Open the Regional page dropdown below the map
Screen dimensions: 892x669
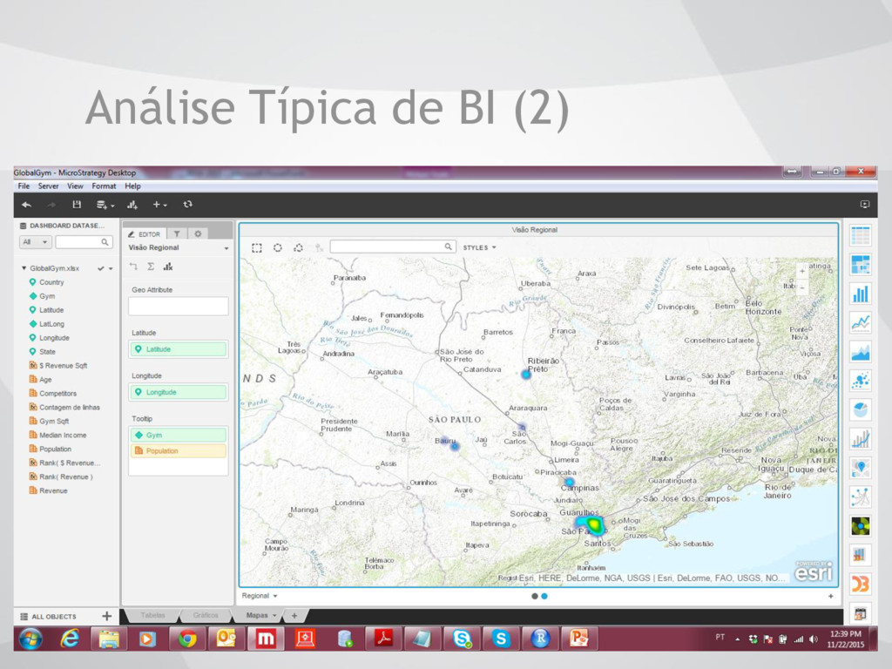(x=260, y=596)
